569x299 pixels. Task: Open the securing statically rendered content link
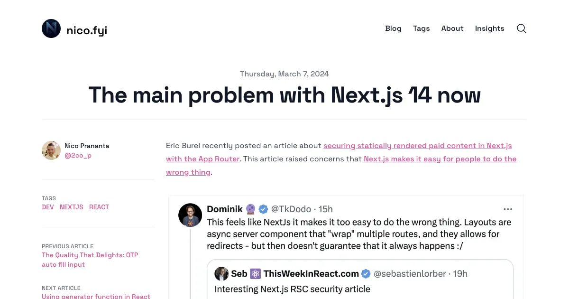pos(417,146)
